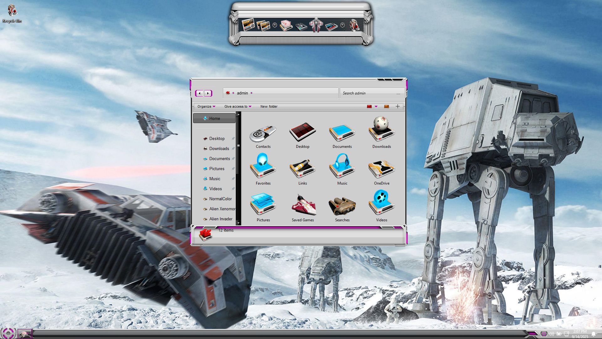
Task: Toggle the orange preview pane icon
Action: pos(387,106)
